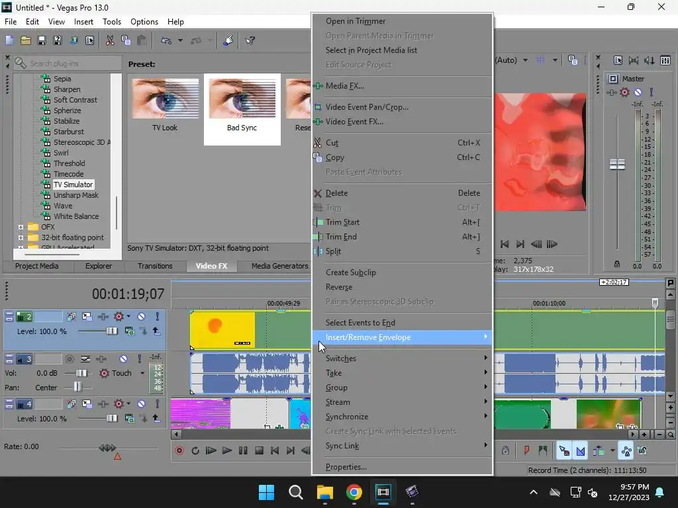Expand the OFX folder in plug-in tree
The height and width of the screenshot is (508, 678).
tap(21, 227)
